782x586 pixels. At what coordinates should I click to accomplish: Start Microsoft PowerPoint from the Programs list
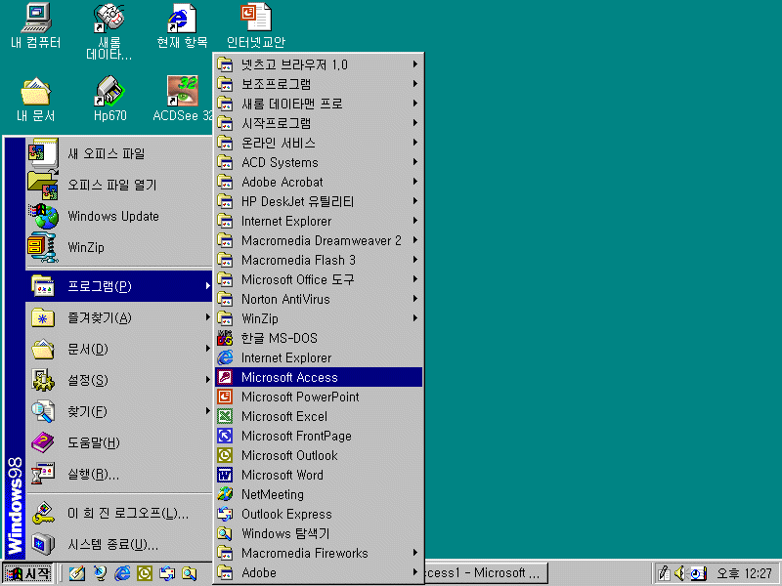click(319, 397)
